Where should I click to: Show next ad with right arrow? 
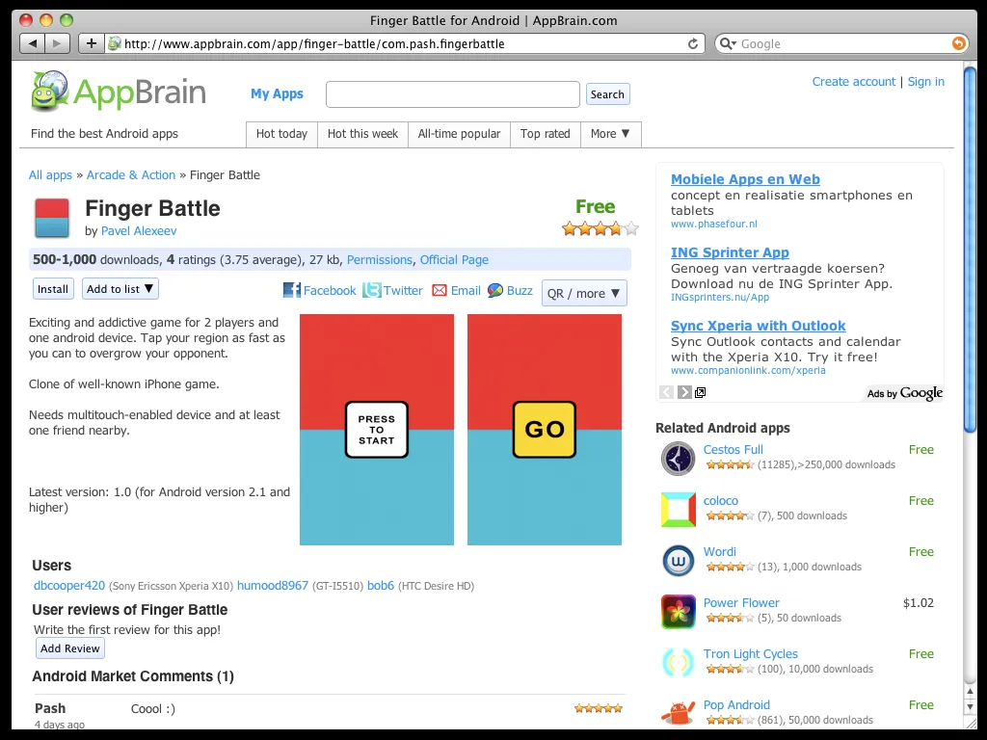pos(684,392)
